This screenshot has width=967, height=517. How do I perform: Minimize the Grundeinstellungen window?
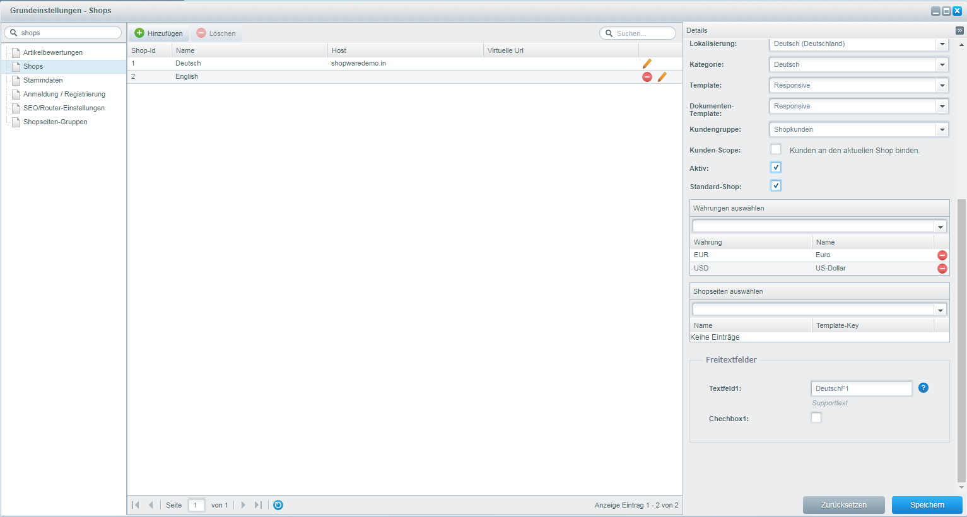pyautogui.click(x=935, y=11)
